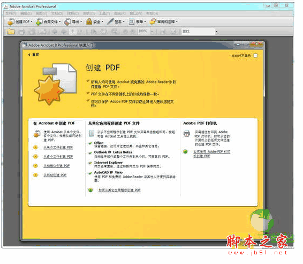Click the save disk icon

32,31
